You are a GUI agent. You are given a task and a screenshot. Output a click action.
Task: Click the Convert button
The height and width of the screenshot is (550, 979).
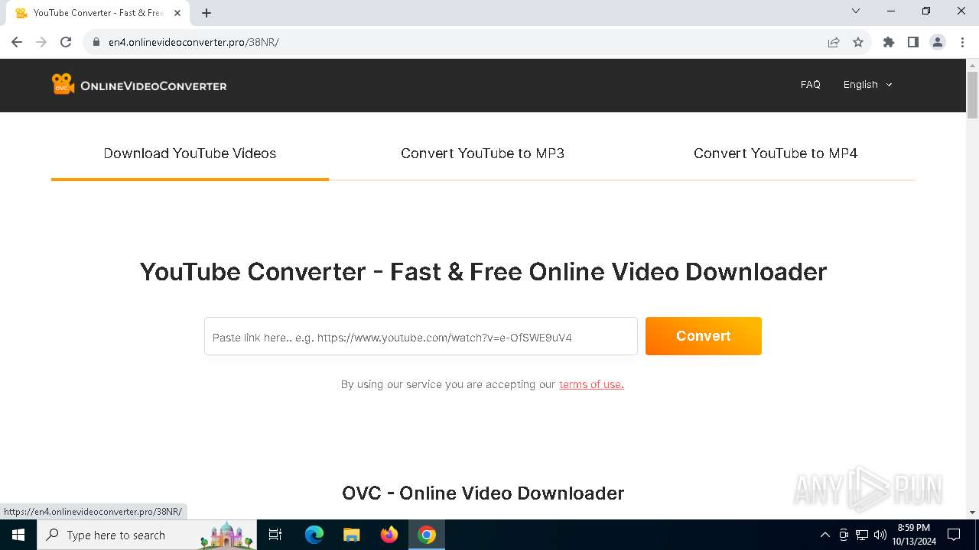pos(704,336)
